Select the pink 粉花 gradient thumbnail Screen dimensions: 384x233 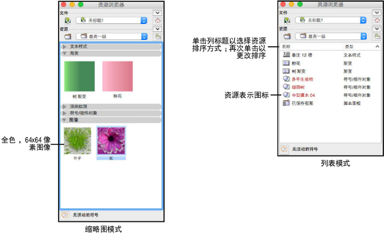[118, 76]
